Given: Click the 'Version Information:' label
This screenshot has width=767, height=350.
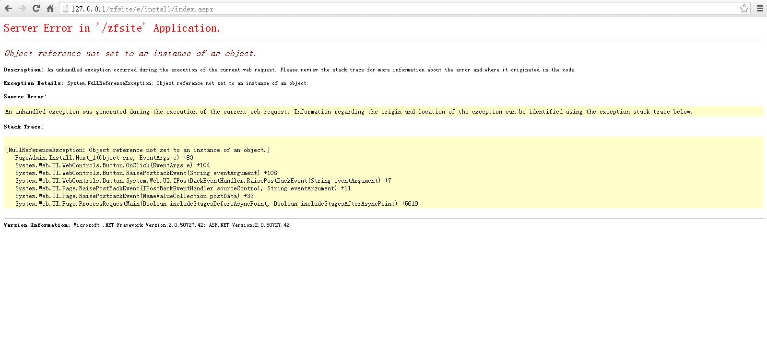Looking at the screenshot, I should click(x=37, y=225).
